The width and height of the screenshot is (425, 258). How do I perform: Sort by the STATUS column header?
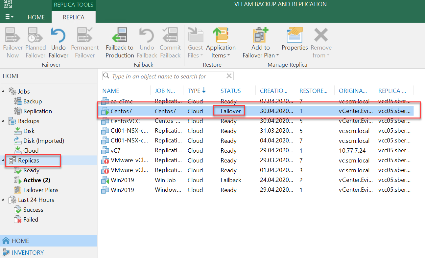[231, 91]
